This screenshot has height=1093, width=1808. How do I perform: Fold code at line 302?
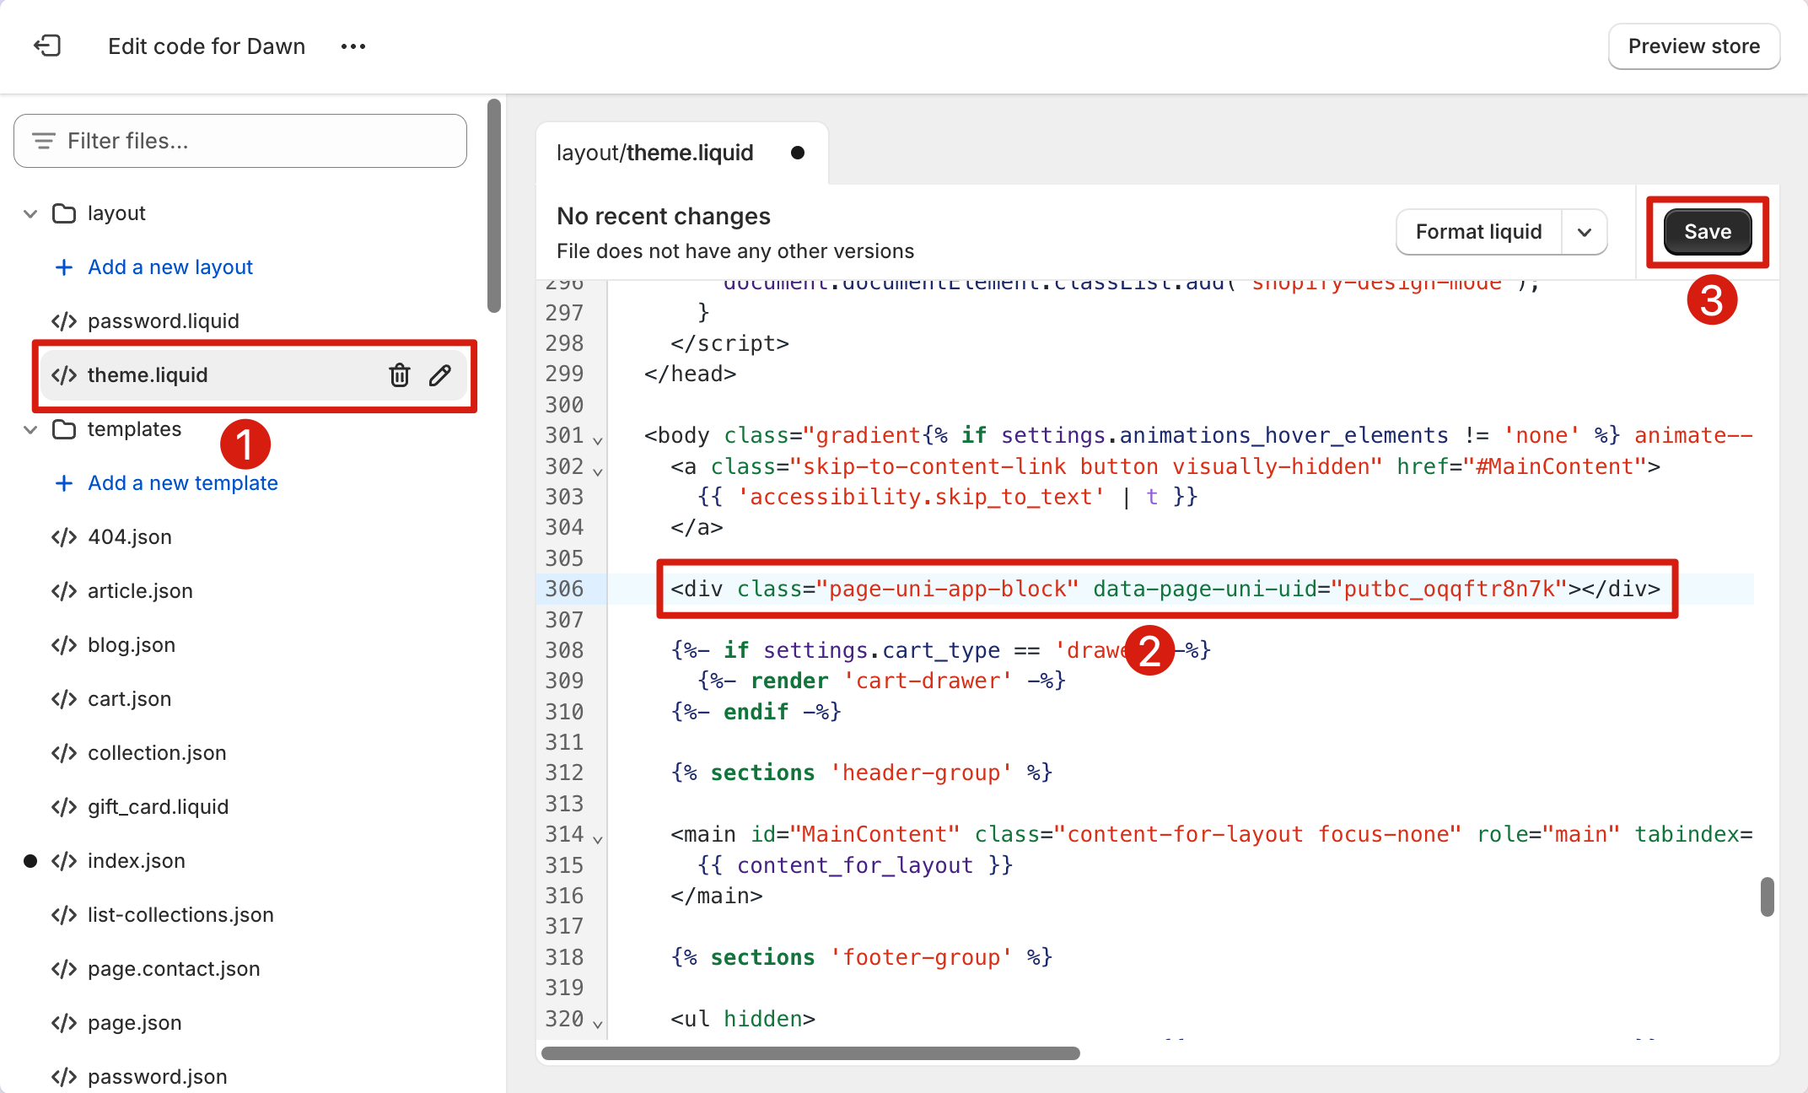(598, 471)
